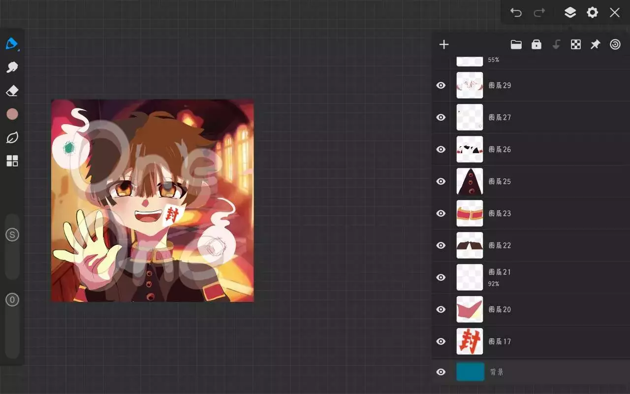Open the current brush color swatch
This screenshot has height=394, width=630.
(12, 114)
